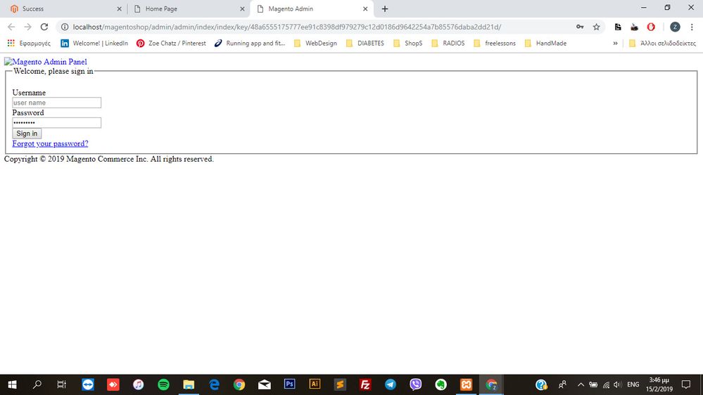703x395 pixels.
Task: Click the Username input field
Action: (x=56, y=103)
